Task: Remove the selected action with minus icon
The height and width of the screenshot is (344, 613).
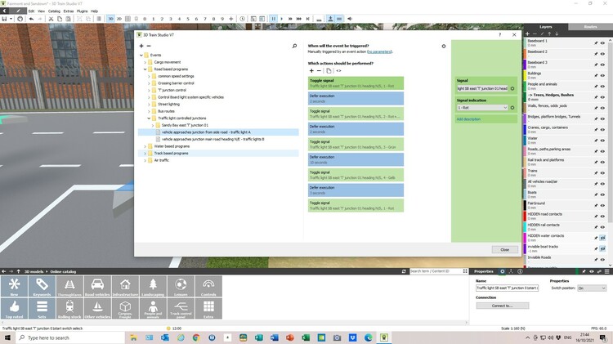Action: click(319, 71)
